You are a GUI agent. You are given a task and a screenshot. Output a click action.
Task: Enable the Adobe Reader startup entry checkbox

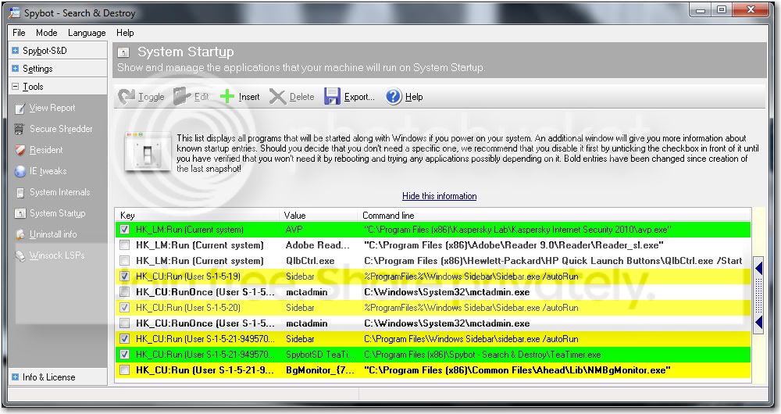[x=124, y=245]
